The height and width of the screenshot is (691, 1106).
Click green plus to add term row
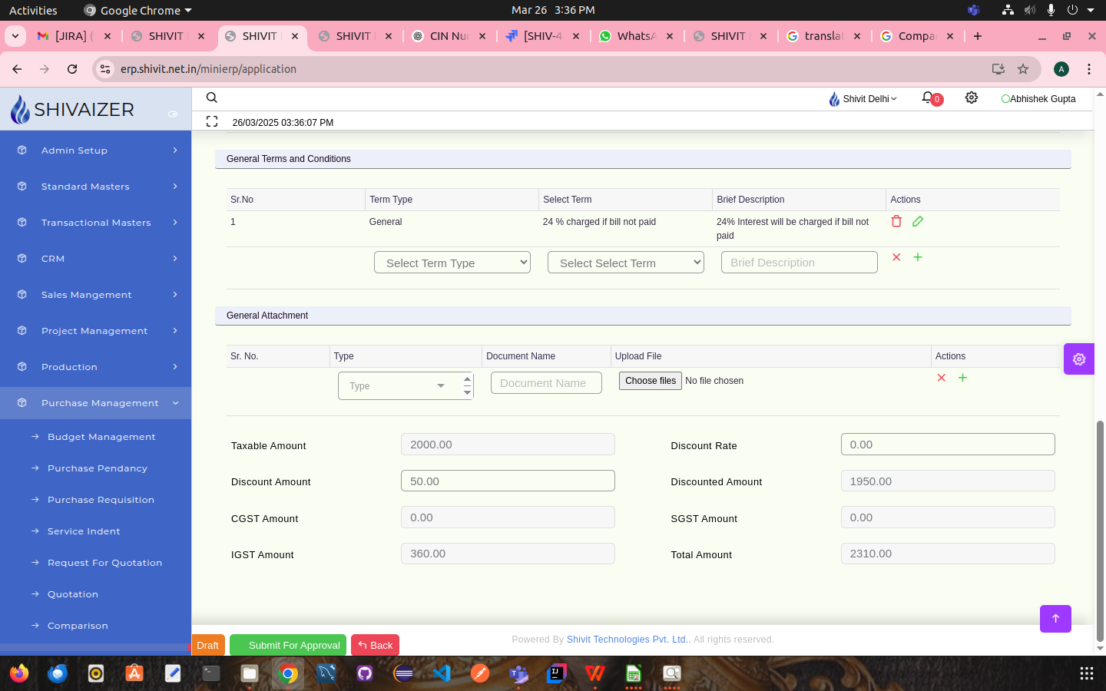coord(918,257)
